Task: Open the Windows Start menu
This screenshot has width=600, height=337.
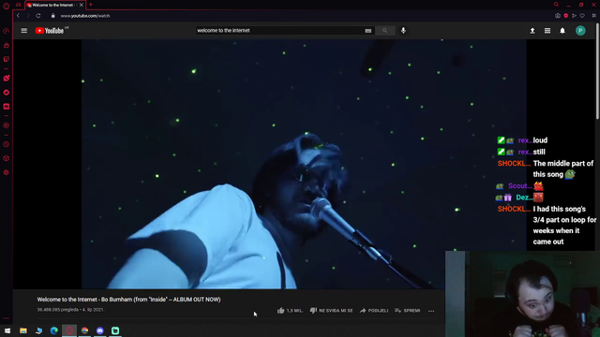Action: click(7, 330)
